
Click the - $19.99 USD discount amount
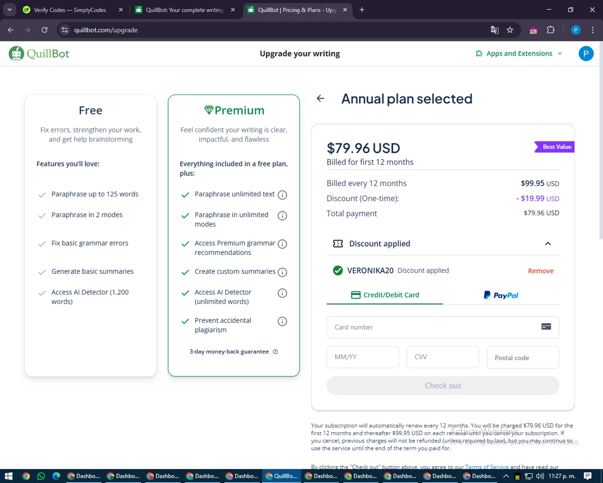537,198
